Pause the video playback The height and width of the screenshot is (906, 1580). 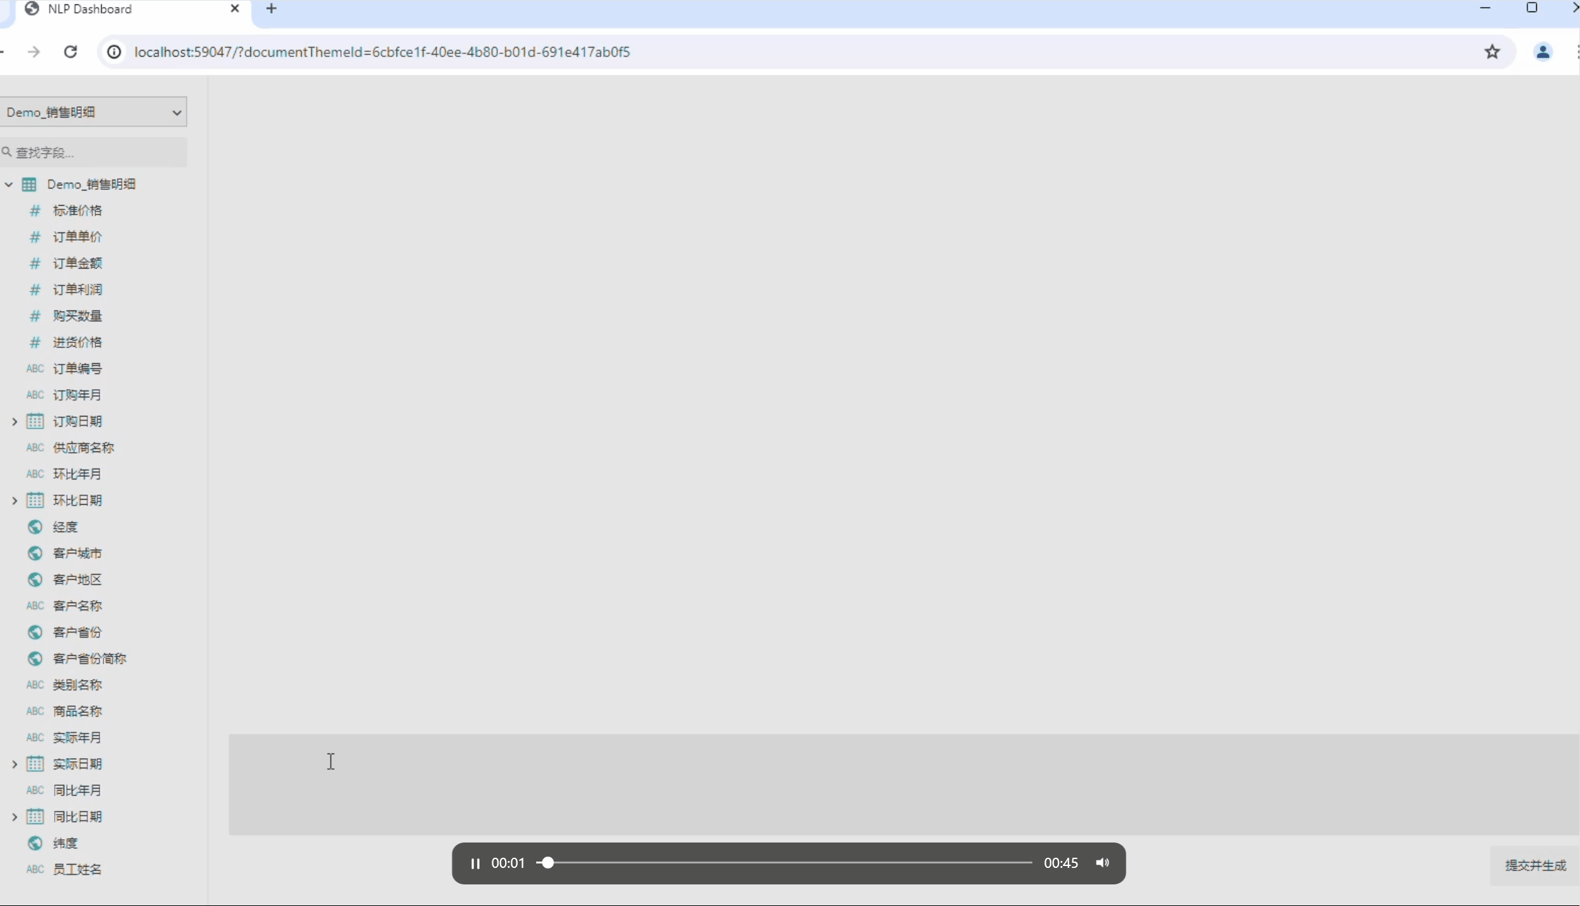tap(475, 863)
